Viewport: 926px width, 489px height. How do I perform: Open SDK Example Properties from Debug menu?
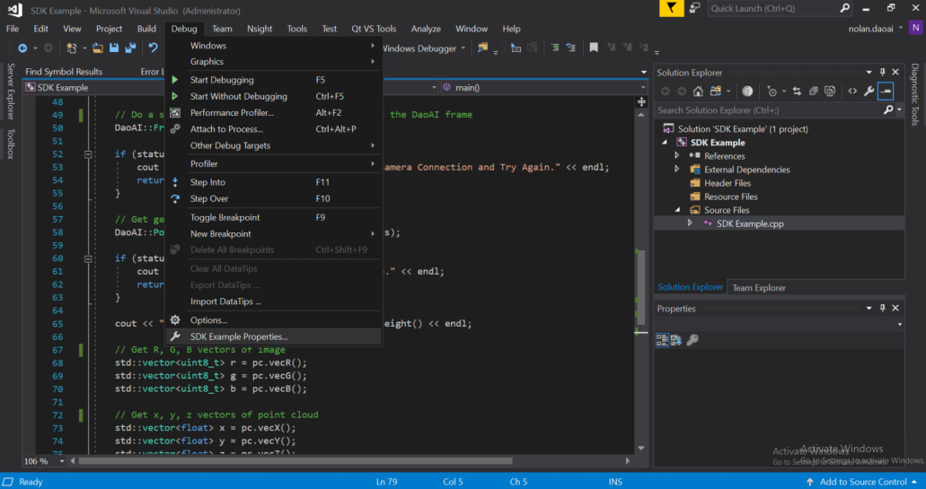tap(239, 336)
